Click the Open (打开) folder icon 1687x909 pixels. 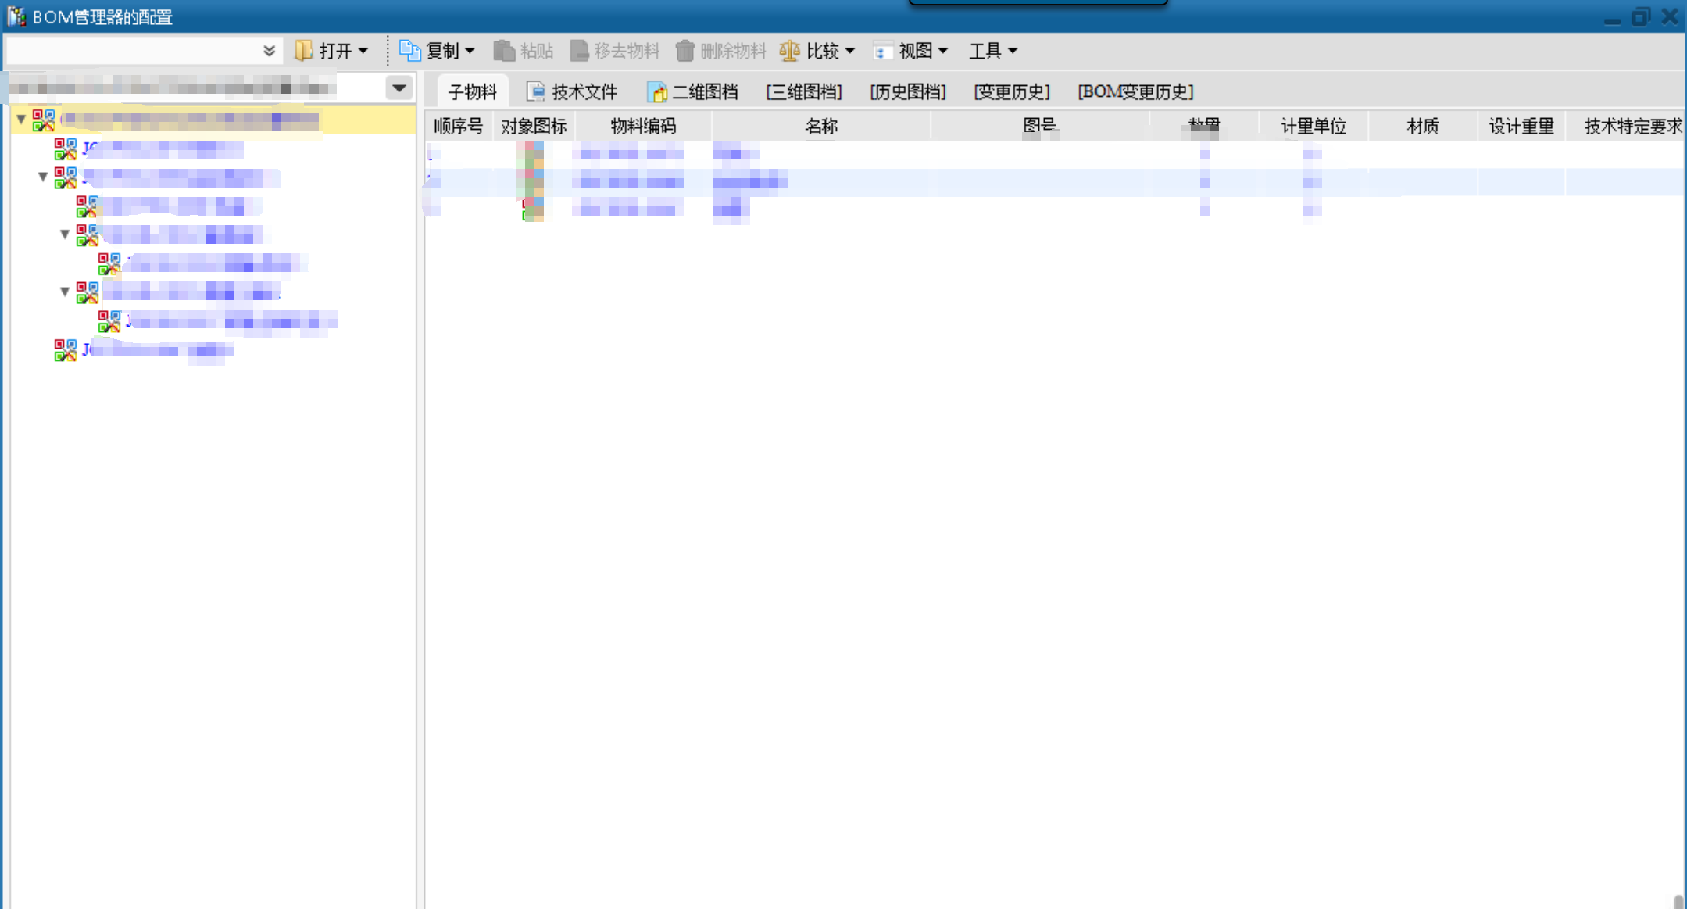tap(303, 51)
